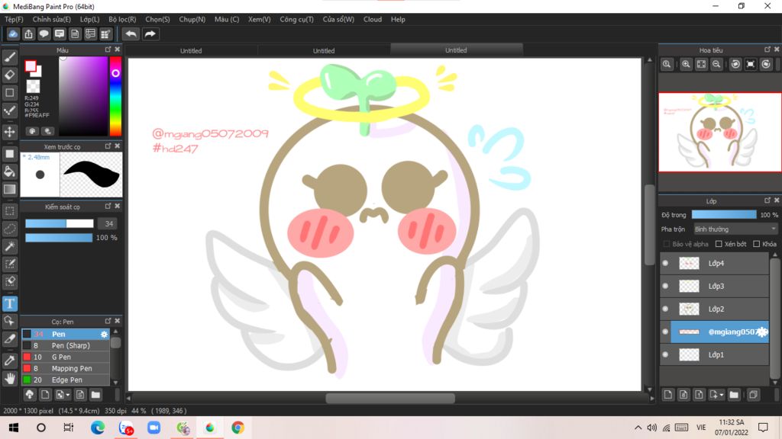Select the Eraser tool

coord(9,75)
